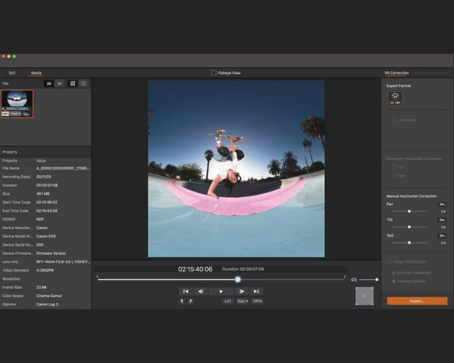Switch file browser to grid view

pos(73,83)
